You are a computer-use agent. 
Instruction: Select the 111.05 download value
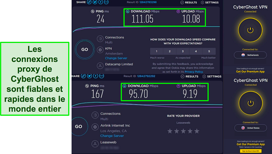coord(142,19)
